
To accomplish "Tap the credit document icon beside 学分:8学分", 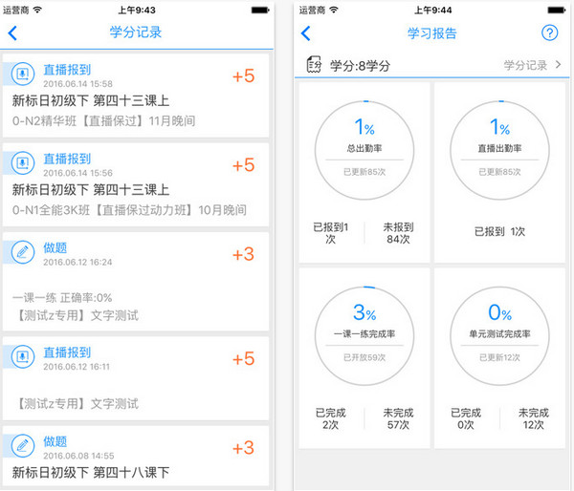I will [x=314, y=65].
